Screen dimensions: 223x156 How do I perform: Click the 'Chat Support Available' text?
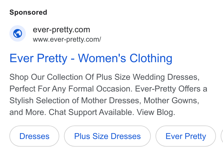[92, 112]
